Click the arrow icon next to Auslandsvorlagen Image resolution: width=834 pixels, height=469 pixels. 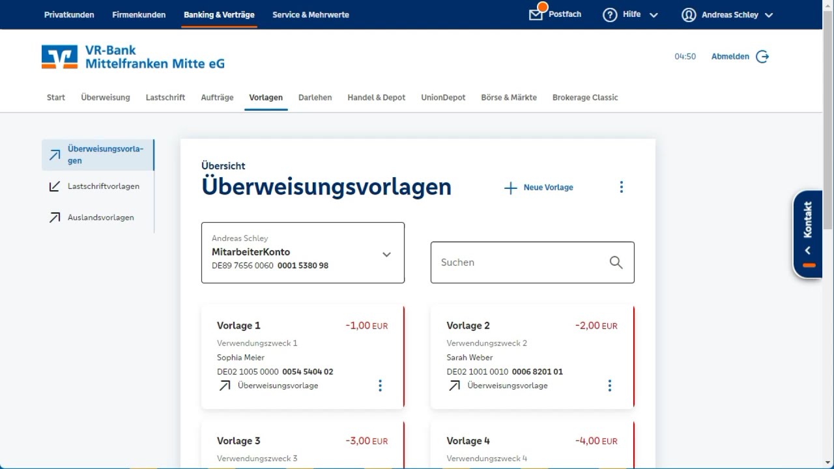55,218
